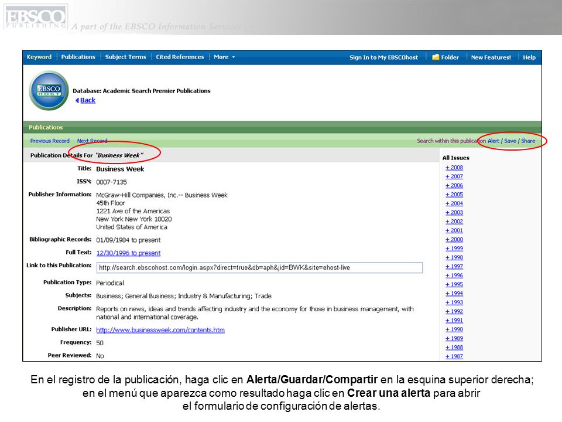This screenshot has height=422, width=562.
Task: Click the title text Business Week
Action: coord(120,169)
